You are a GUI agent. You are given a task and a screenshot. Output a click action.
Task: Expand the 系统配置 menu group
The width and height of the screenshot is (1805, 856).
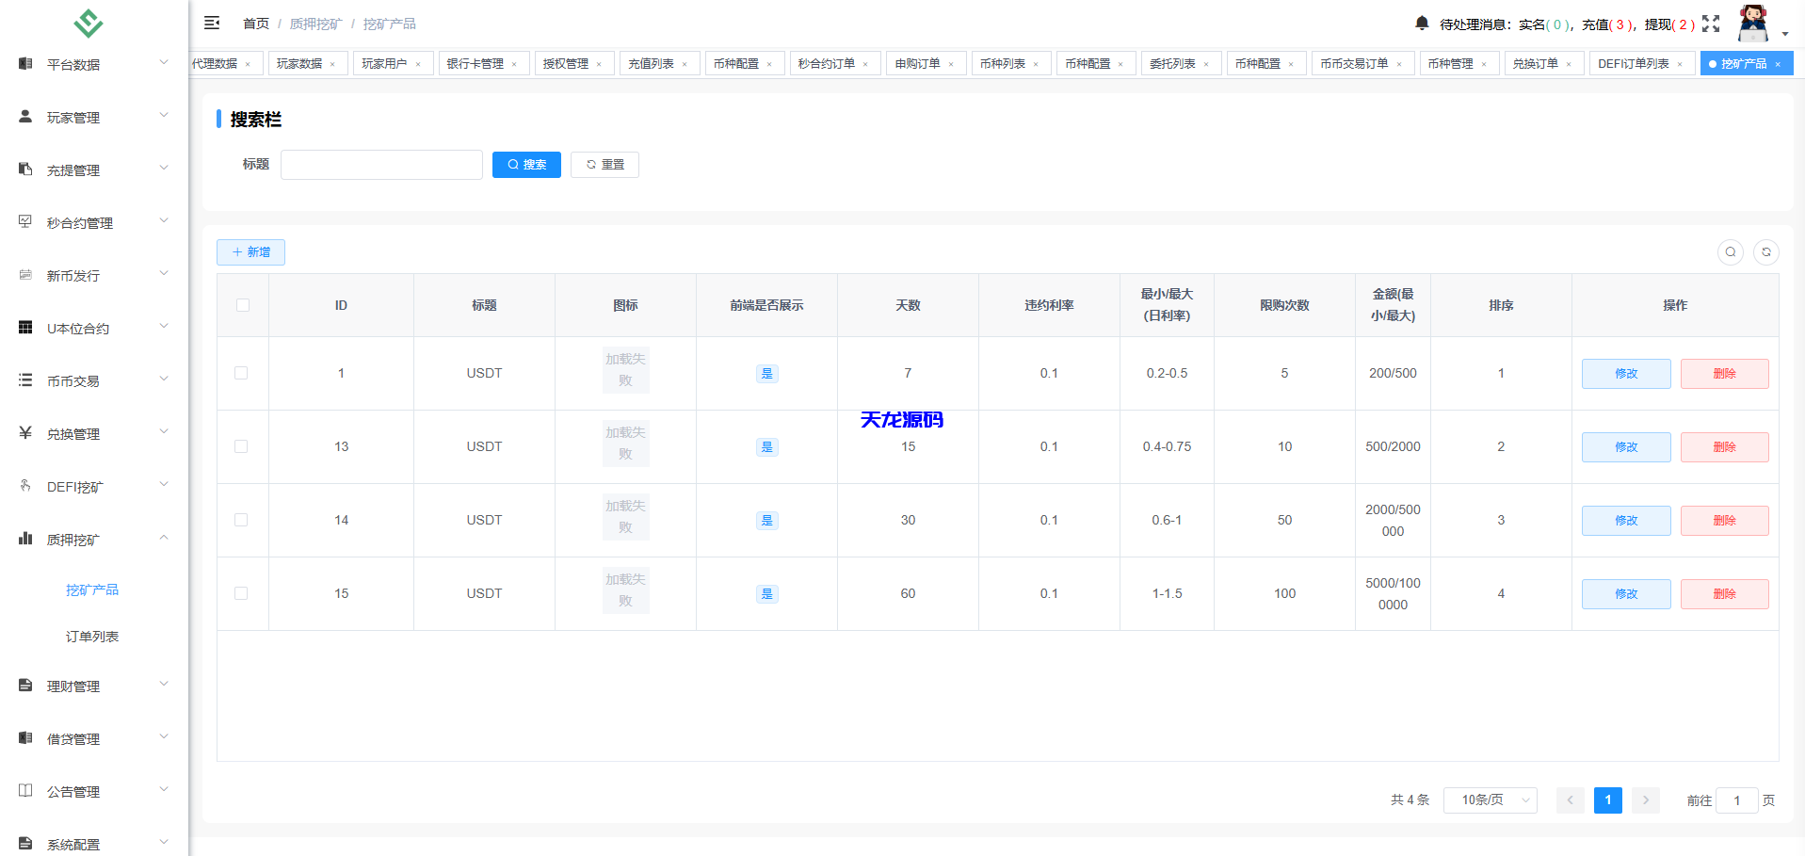point(73,843)
